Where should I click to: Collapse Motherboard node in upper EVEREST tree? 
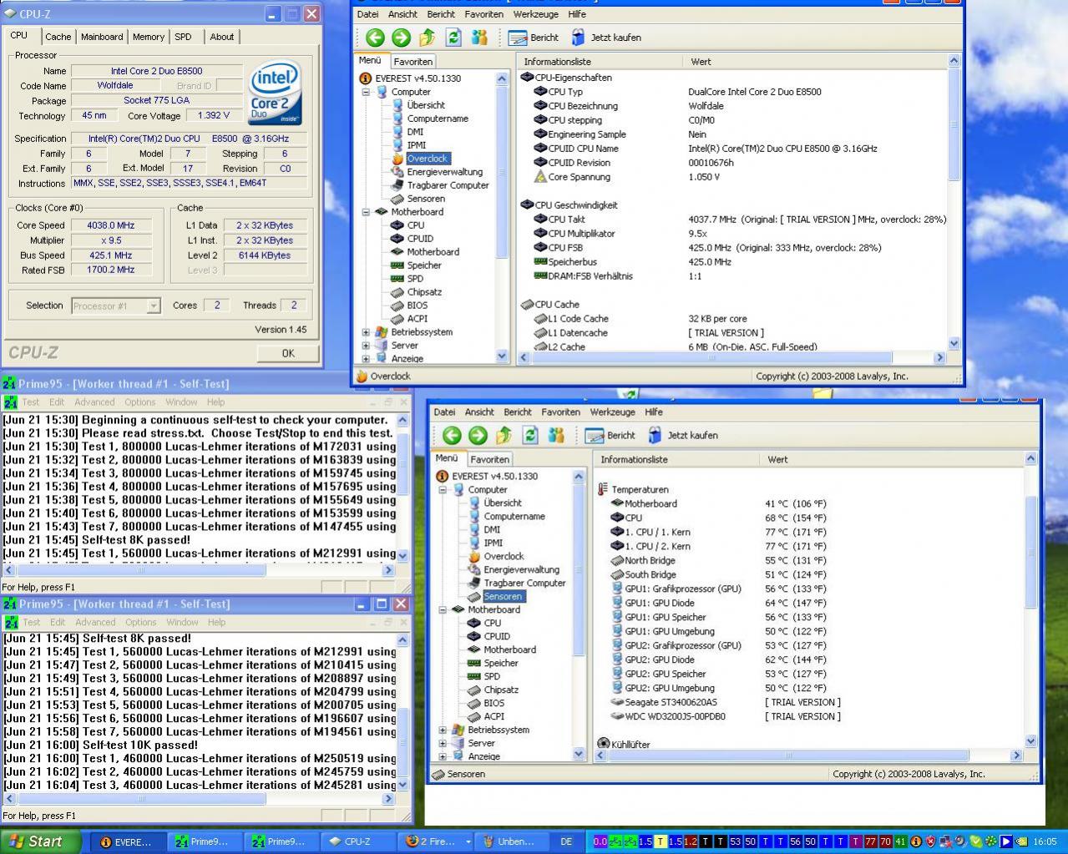(366, 212)
